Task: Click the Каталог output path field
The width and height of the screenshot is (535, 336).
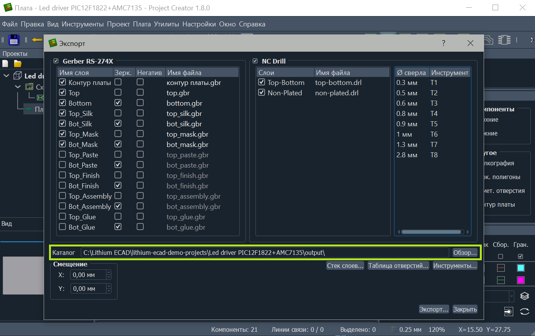Action: tap(264, 253)
